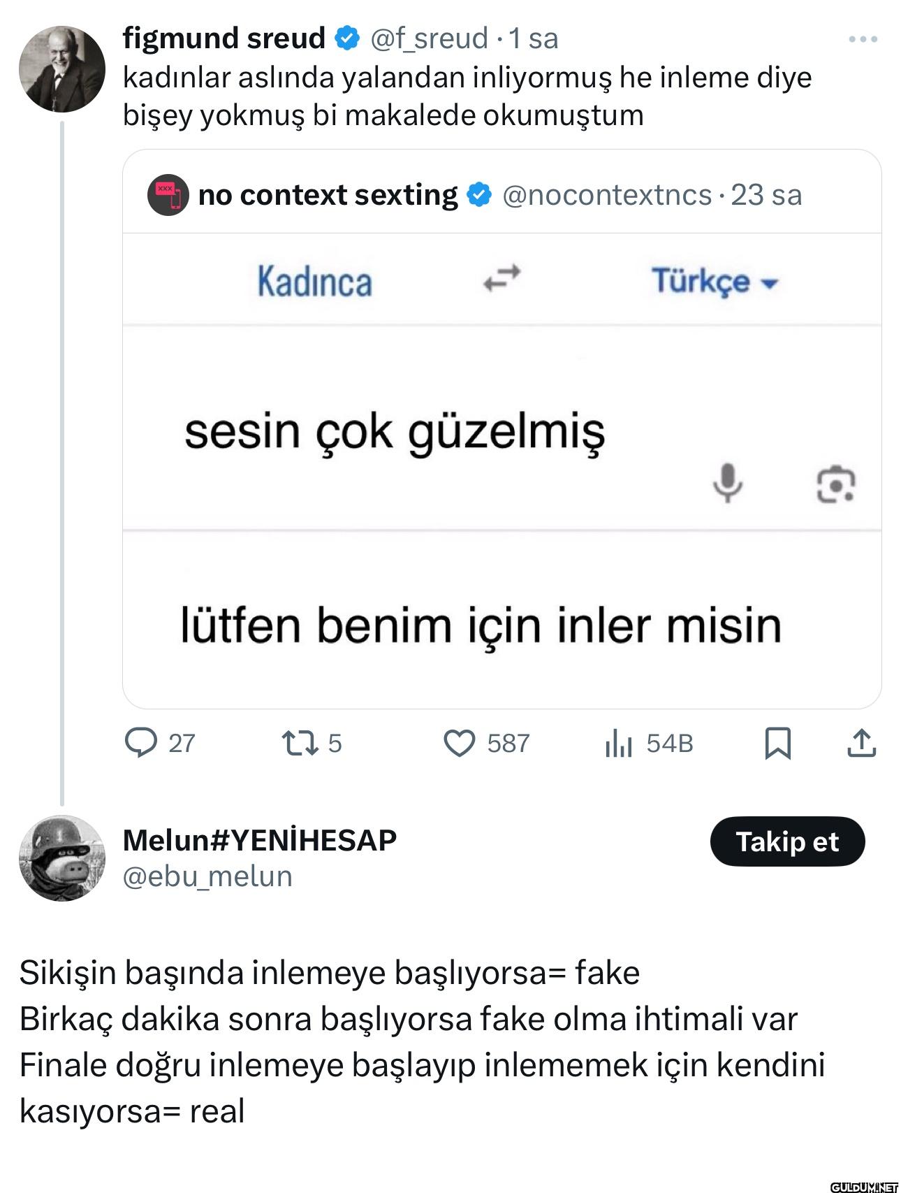
Task: Select the Kadınca source language
Action: (x=315, y=282)
